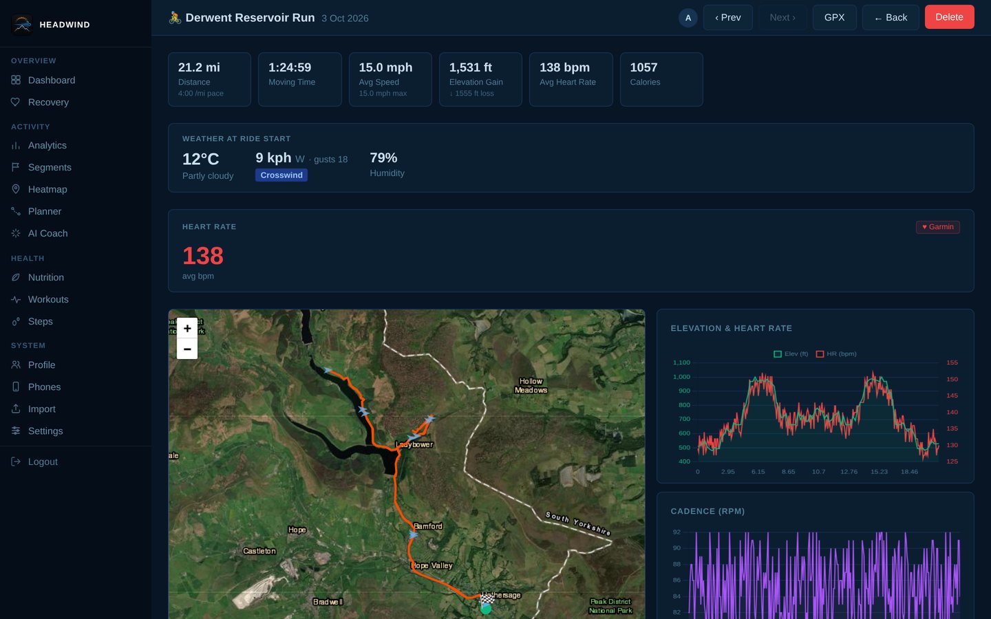The width and height of the screenshot is (991, 619).
Task: Toggle the HR (bpm) legend series
Action: click(836, 354)
